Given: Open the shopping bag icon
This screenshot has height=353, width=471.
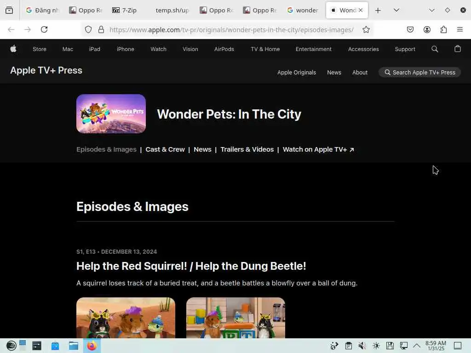Looking at the screenshot, I should point(458,49).
